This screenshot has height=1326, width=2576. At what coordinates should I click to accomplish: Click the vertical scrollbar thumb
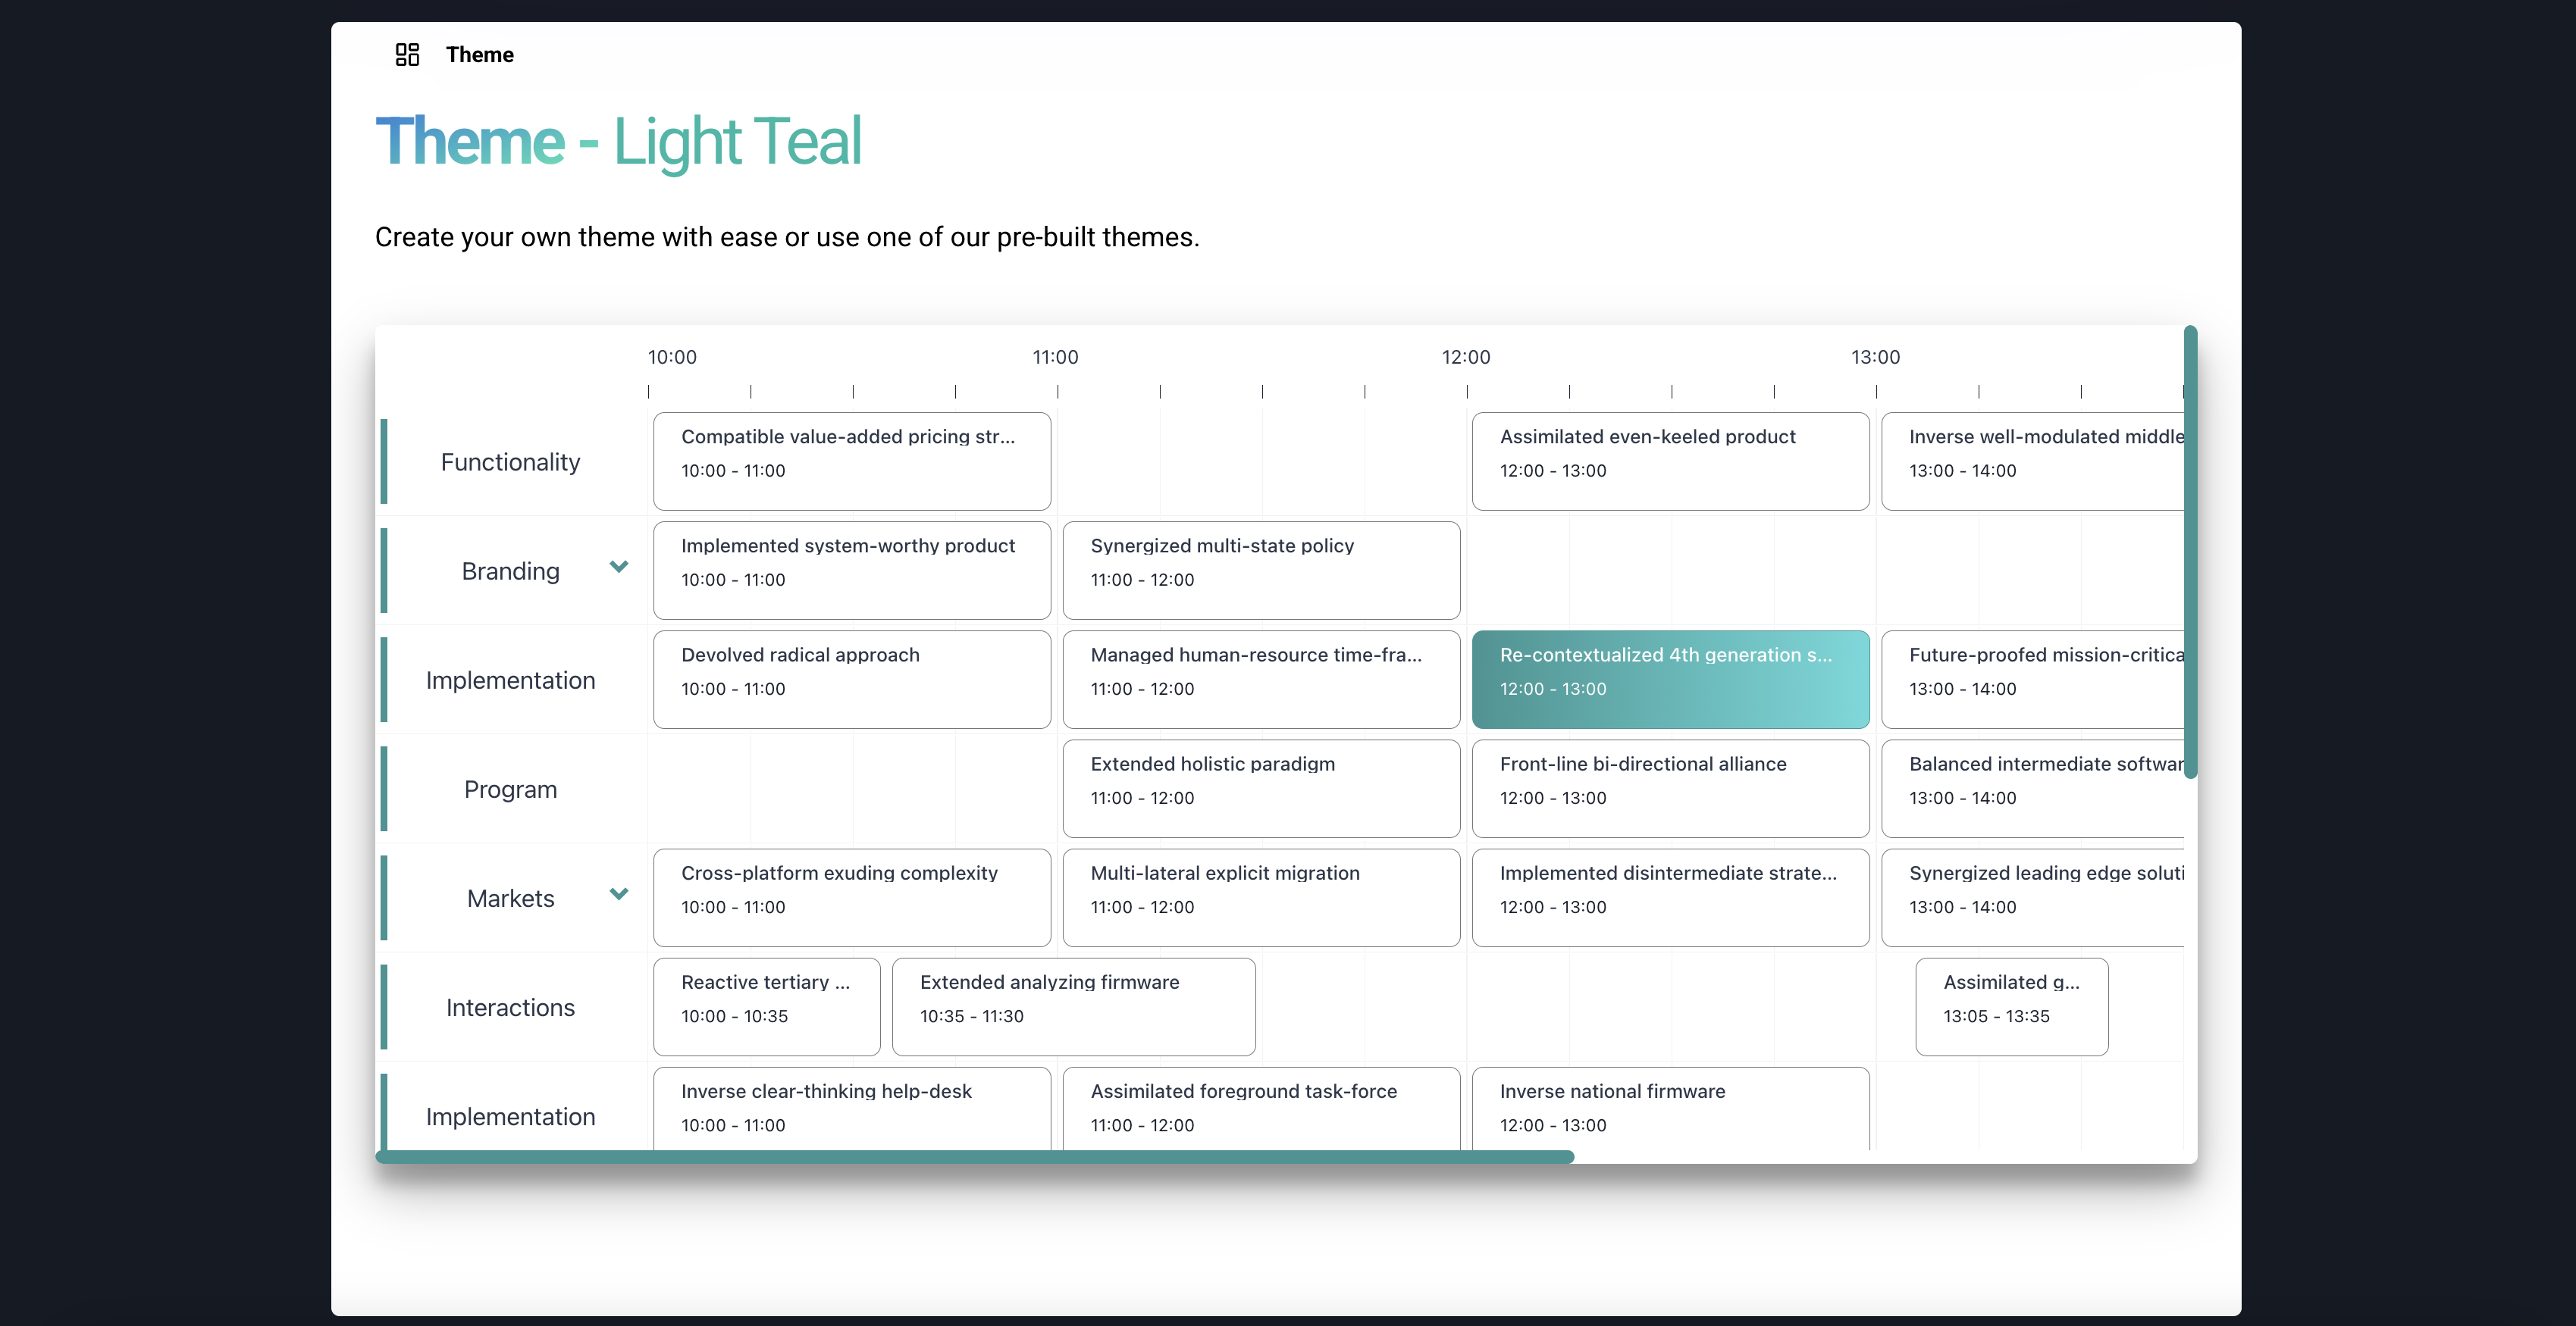2190,552
